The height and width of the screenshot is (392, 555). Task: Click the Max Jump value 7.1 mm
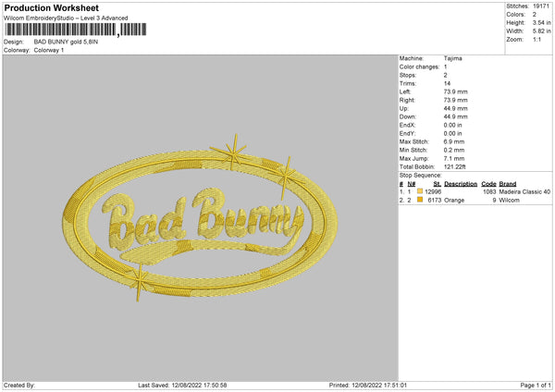(x=454, y=158)
